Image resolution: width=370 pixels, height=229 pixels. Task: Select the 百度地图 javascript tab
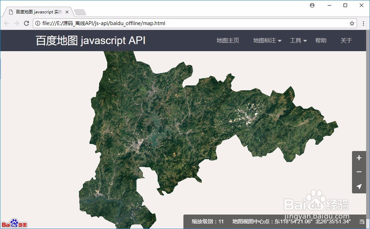pos(38,12)
